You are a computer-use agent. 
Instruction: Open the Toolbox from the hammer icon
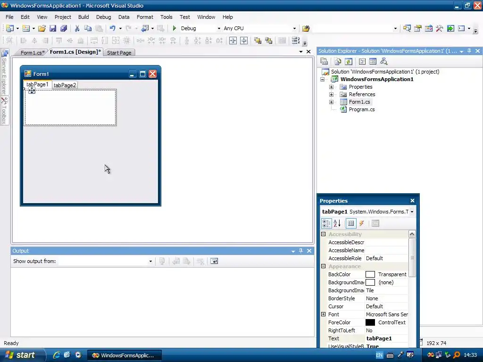[440, 28]
